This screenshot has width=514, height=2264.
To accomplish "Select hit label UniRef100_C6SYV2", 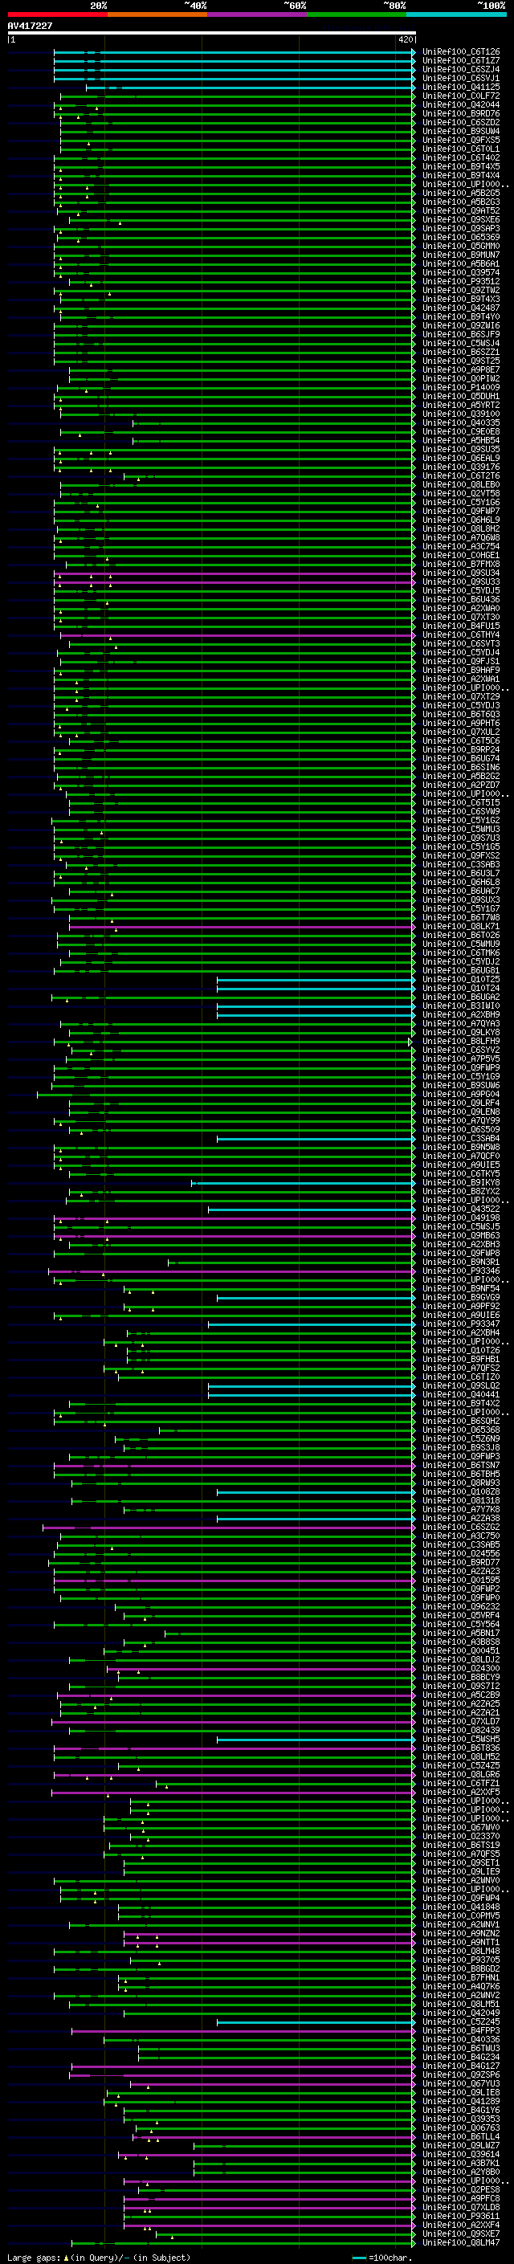I will tap(460, 1050).
